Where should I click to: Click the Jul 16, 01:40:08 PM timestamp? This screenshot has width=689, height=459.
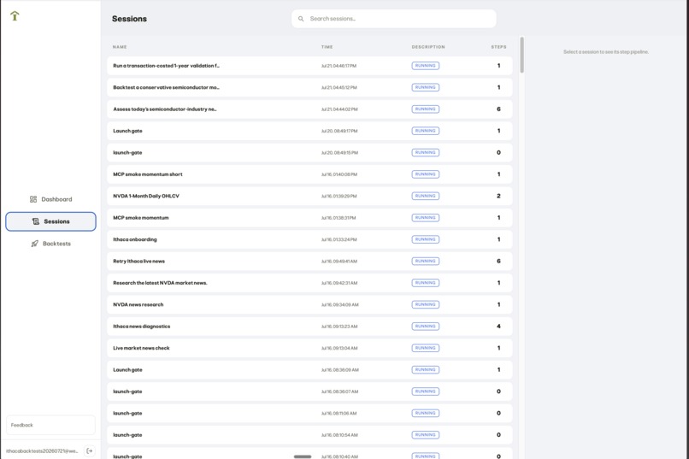click(339, 174)
